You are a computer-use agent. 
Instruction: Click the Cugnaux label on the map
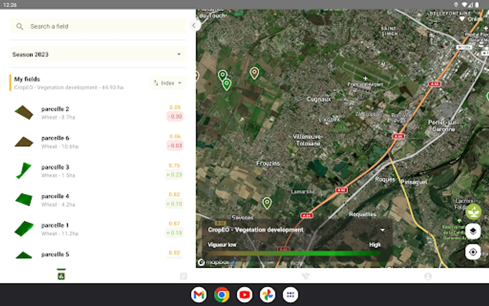pyautogui.click(x=319, y=99)
